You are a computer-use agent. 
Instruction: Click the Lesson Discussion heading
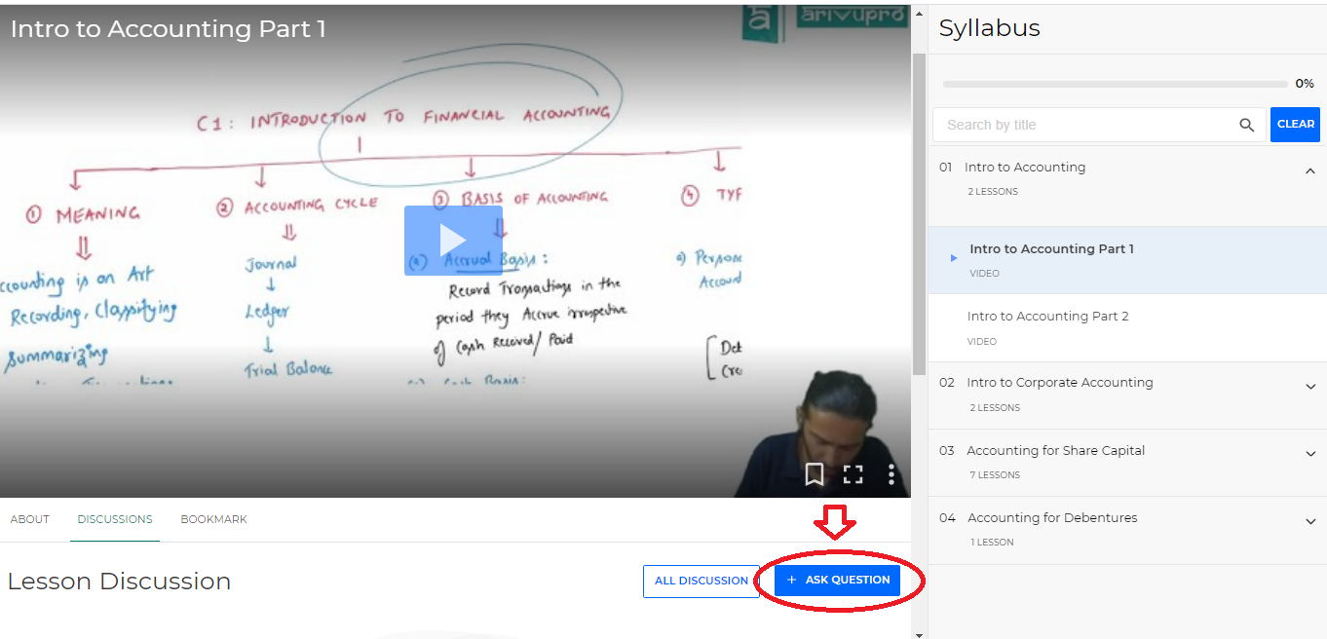[x=119, y=582]
